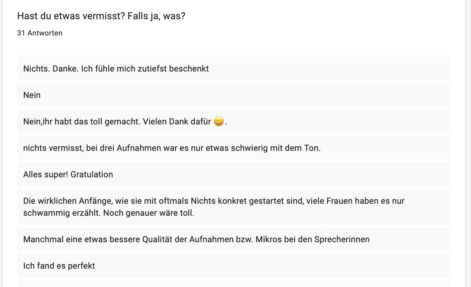This screenshot has width=471, height=287.
Task: Click the partially visible response row at bottom
Action: point(234,284)
